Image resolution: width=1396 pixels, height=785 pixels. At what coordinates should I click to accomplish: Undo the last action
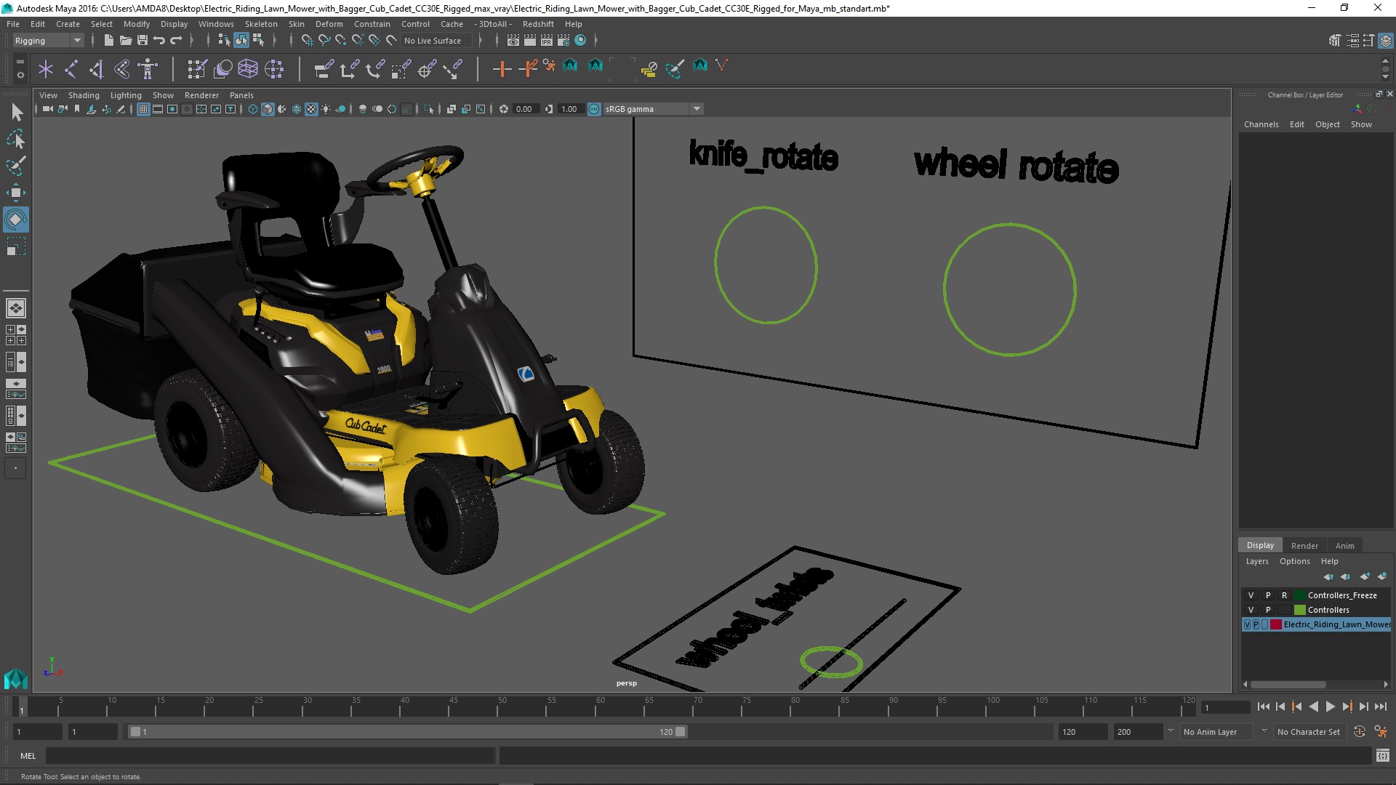[x=159, y=41]
